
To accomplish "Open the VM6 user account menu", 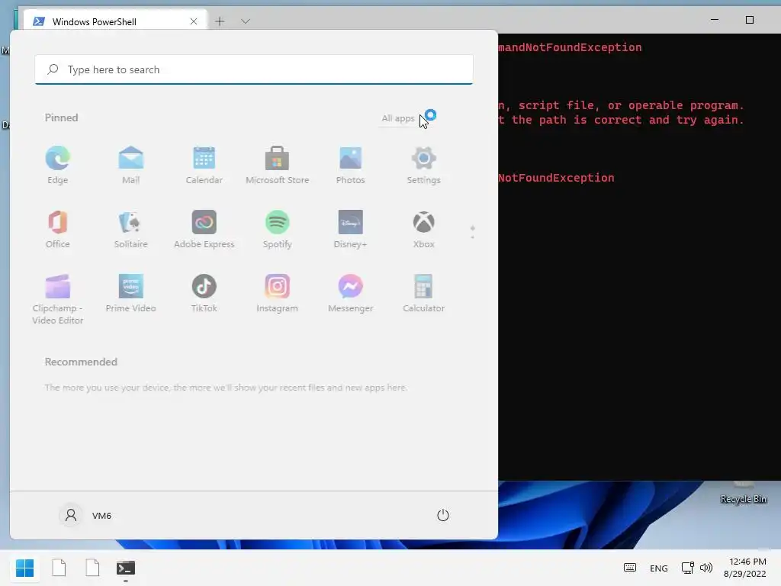I will point(85,515).
